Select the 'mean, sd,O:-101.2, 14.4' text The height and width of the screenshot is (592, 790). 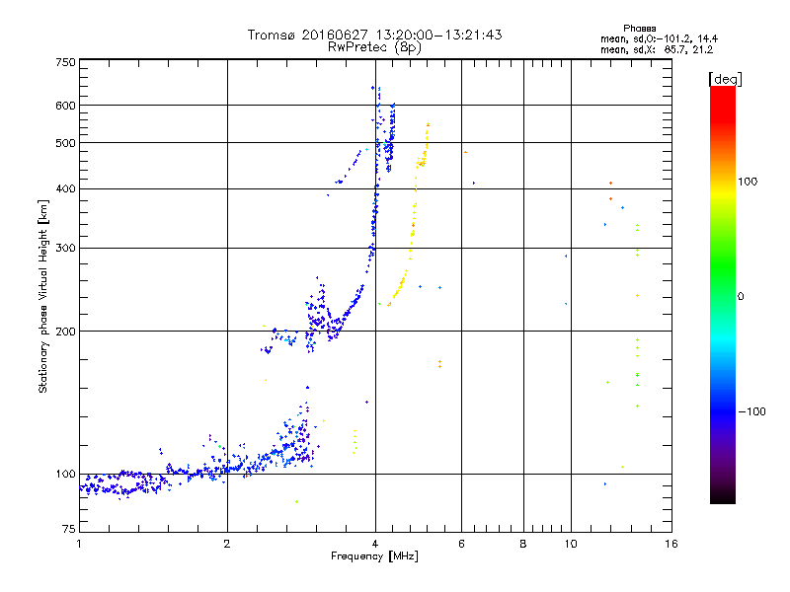coord(659,38)
